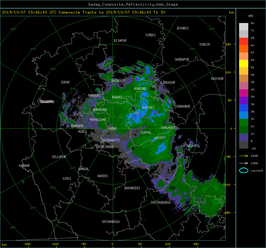Click the yellow 24SR arrow legend icon
This screenshot has width=266, height=248.
(244, 156)
